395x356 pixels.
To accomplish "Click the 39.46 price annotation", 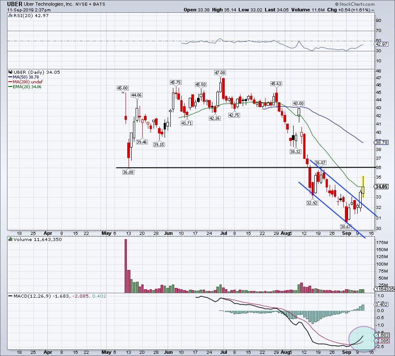I will pos(142,142).
